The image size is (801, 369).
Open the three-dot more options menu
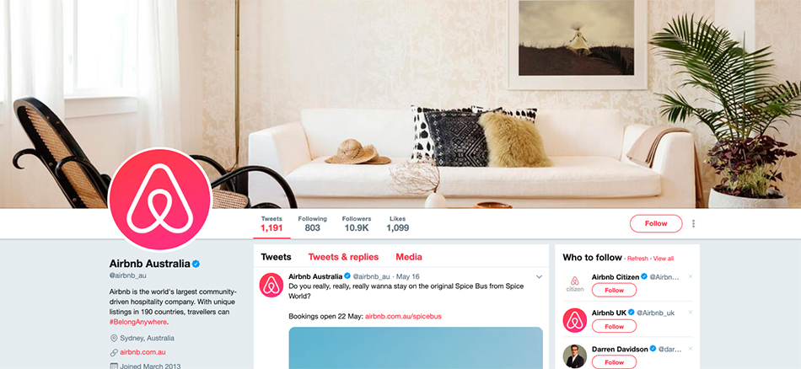tap(693, 223)
